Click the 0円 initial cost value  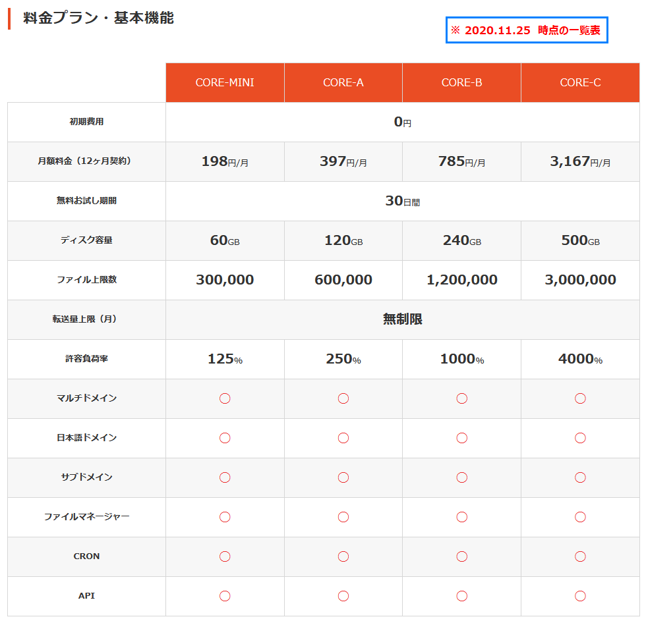tap(403, 122)
